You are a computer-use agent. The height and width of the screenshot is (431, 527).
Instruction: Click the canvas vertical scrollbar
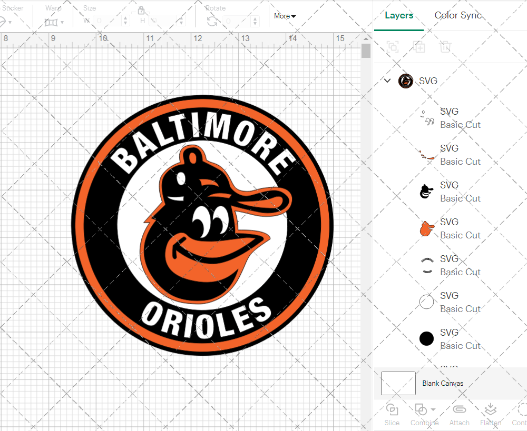[x=366, y=52]
